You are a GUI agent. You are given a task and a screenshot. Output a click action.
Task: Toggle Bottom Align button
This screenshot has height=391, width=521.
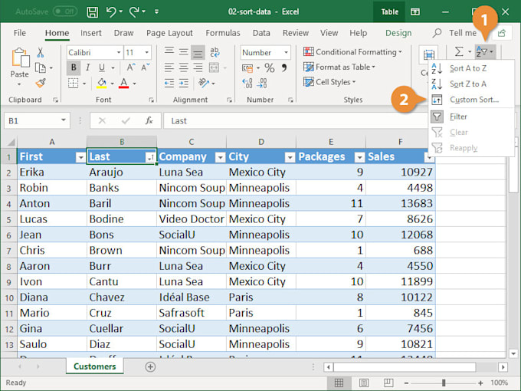point(198,52)
